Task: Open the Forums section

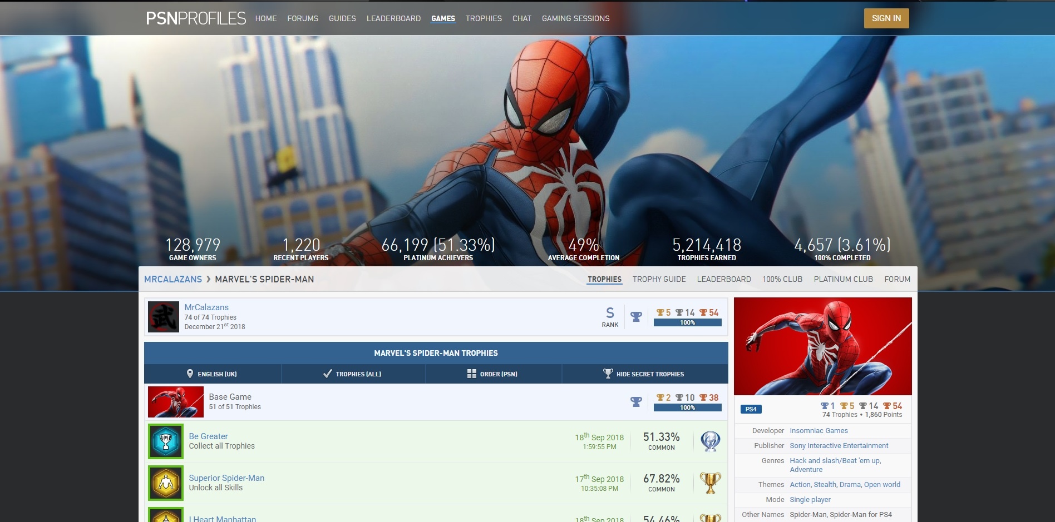Action: point(303,18)
